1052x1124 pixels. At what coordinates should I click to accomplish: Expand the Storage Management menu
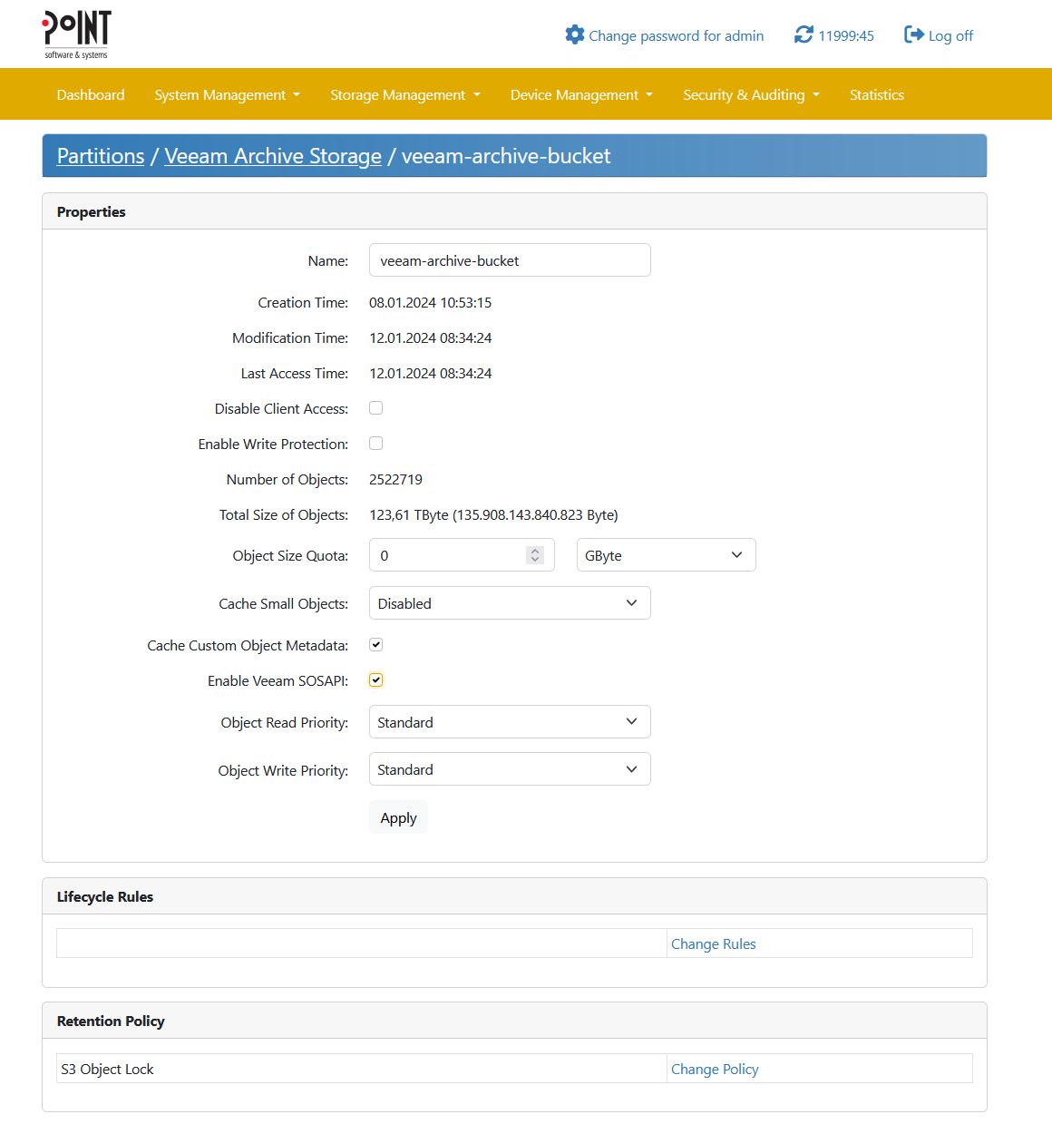click(405, 94)
